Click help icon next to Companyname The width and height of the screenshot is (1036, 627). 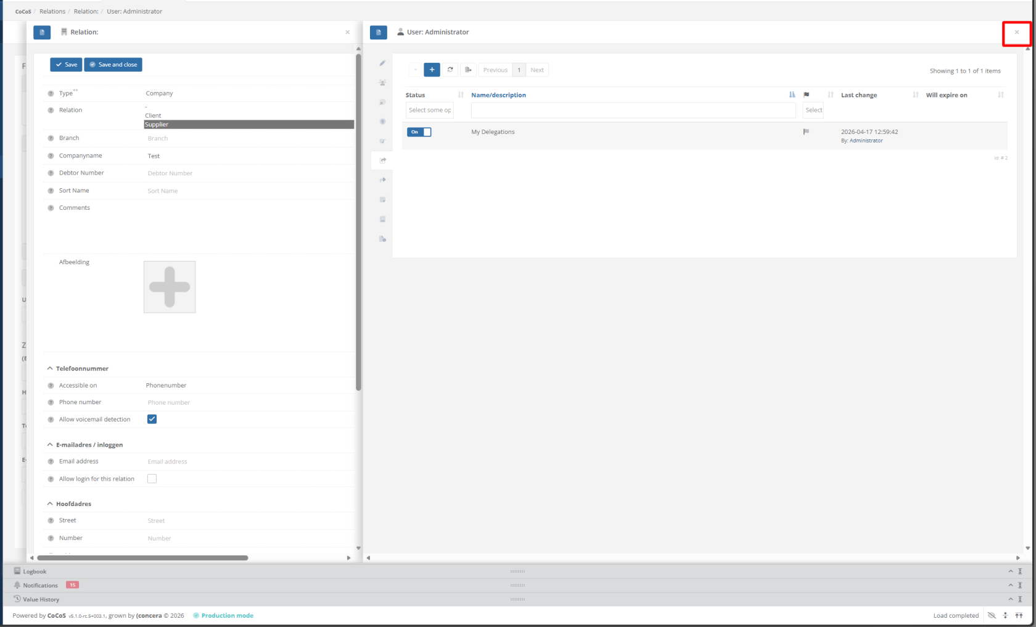pyautogui.click(x=51, y=156)
